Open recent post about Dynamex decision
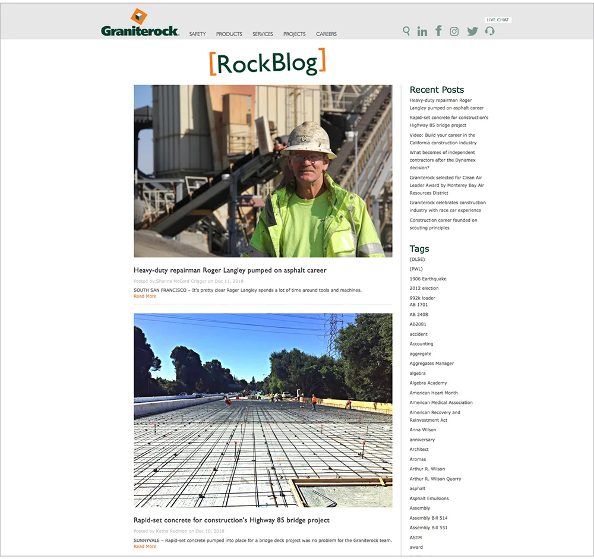Viewport: 594px width, 559px height. coord(442,160)
